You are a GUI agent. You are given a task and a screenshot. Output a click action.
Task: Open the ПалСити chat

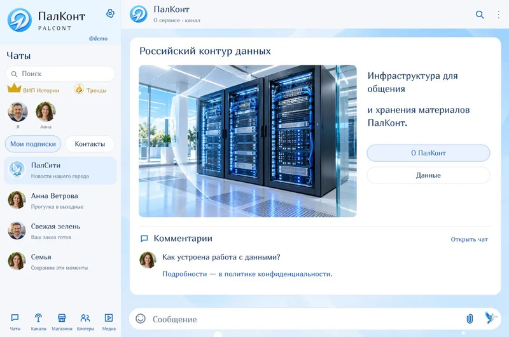tap(60, 170)
